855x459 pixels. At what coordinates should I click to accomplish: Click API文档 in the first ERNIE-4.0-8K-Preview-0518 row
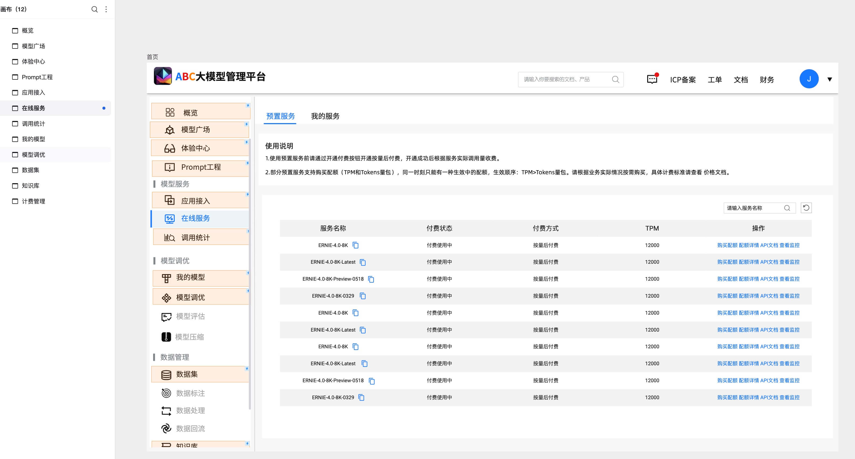click(x=769, y=279)
